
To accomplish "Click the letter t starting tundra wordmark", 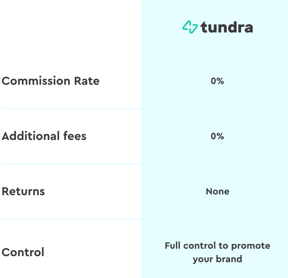I will [203, 27].
